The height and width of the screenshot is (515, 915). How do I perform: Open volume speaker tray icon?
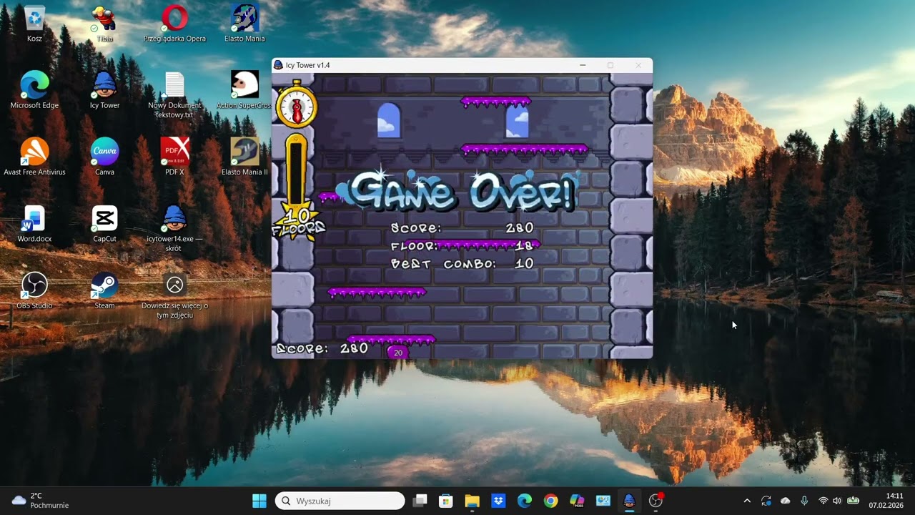837,501
